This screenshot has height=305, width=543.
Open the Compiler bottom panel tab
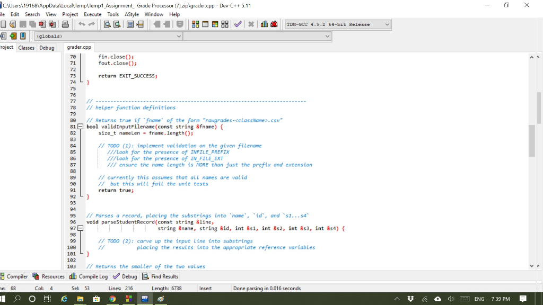(14, 276)
